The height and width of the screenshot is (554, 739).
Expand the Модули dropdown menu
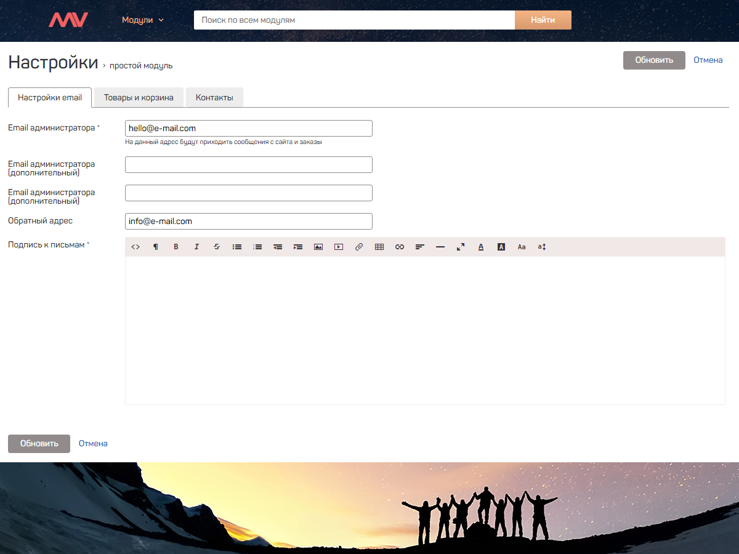[x=143, y=20]
